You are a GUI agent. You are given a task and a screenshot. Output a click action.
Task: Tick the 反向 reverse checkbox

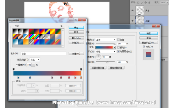point(118,47)
